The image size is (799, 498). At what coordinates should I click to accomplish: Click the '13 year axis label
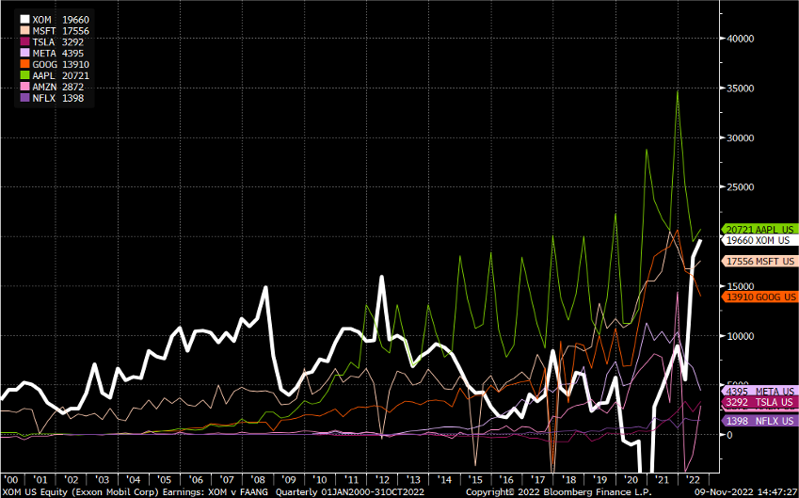[x=414, y=480]
